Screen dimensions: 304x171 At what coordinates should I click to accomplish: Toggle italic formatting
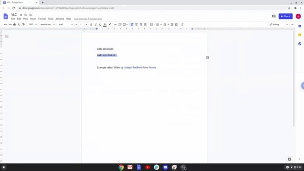click(x=95, y=25)
